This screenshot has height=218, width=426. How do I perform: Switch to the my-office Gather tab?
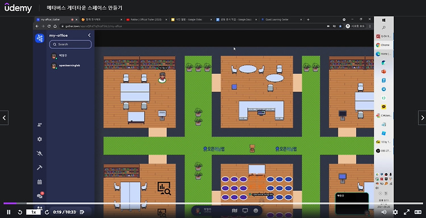pos(56,19)
